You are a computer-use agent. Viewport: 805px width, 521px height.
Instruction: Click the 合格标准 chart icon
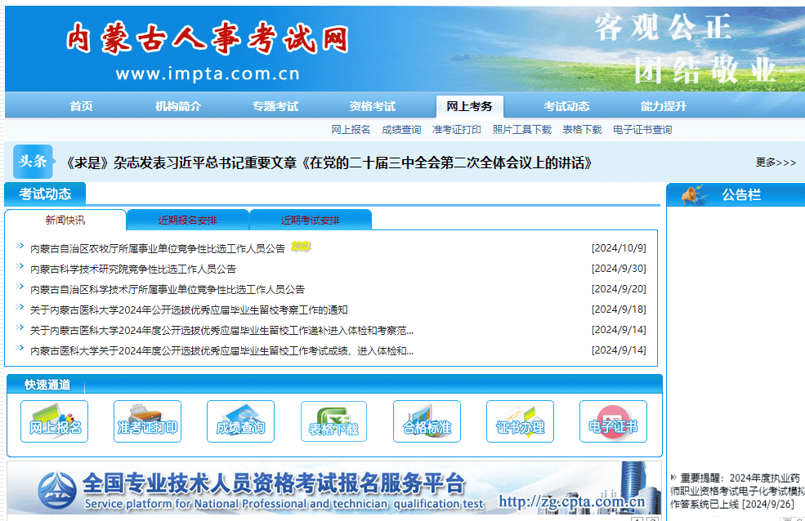(x=427, y=421)
